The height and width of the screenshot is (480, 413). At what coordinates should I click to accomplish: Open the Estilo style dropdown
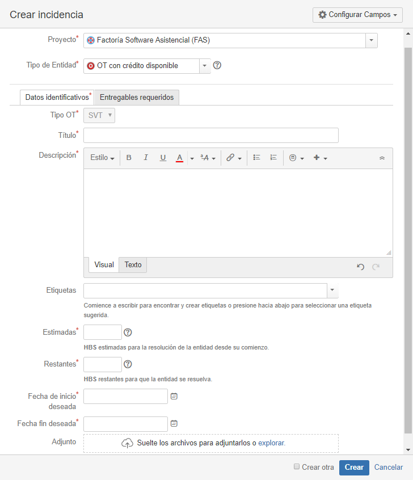tap(102, 158)
